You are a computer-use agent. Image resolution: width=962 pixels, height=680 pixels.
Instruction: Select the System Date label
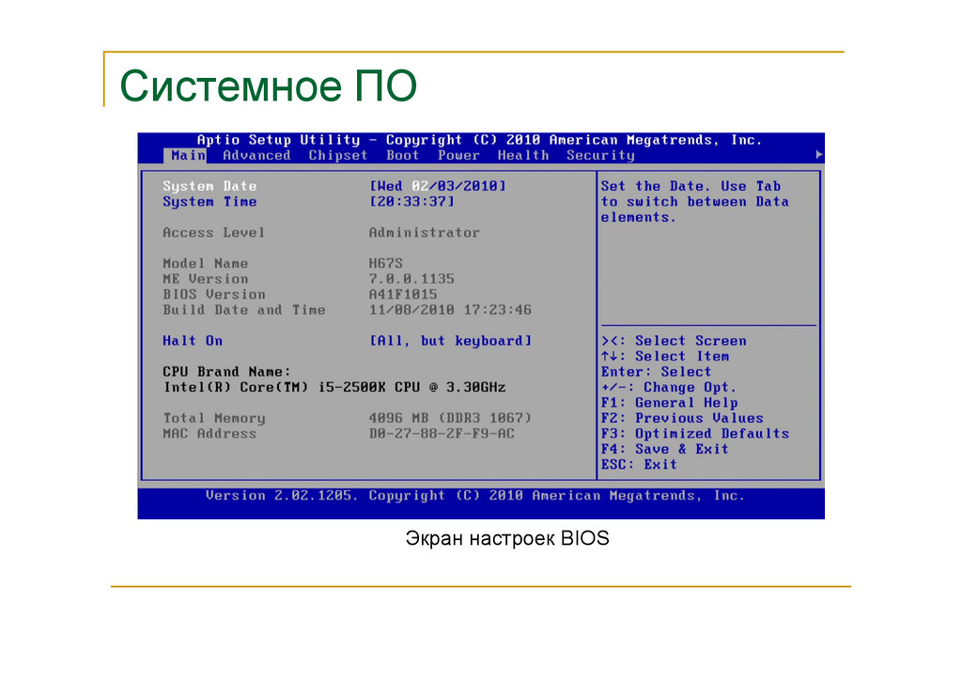pyautogui.click(x=209, y=186)
